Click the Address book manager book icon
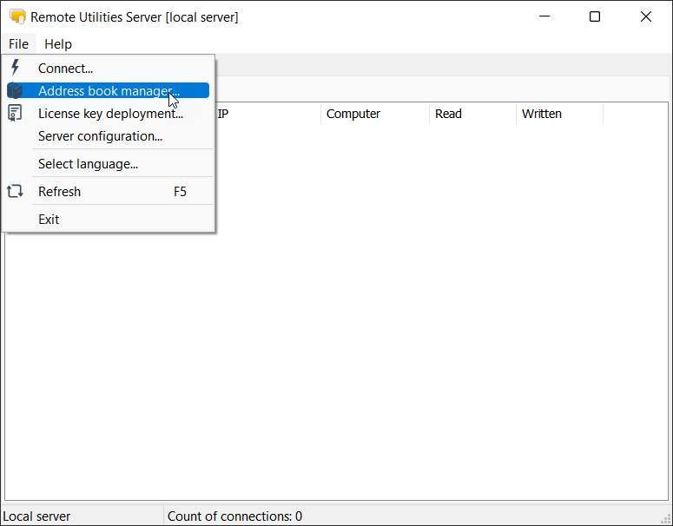Image resolution: width=673 pixels, height=526 pixels. pyautogui.click(x=15, y=90)
